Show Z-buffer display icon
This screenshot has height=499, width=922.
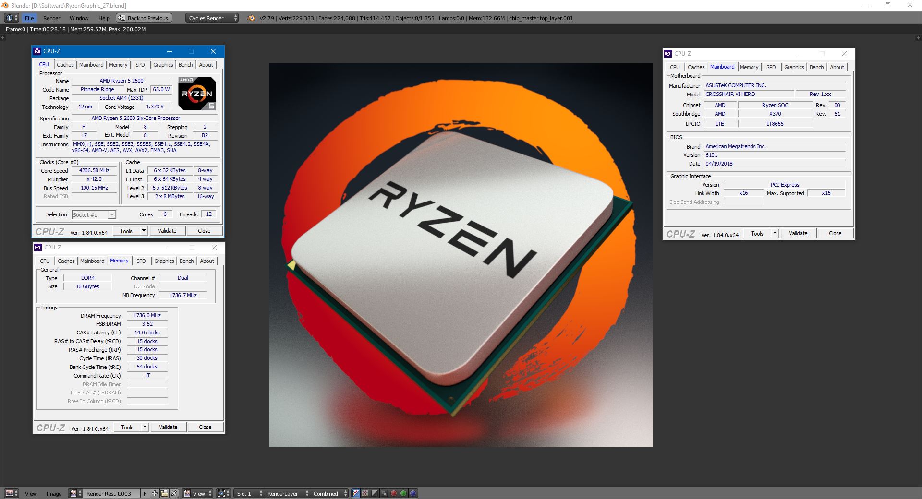[x=384, y=493]
